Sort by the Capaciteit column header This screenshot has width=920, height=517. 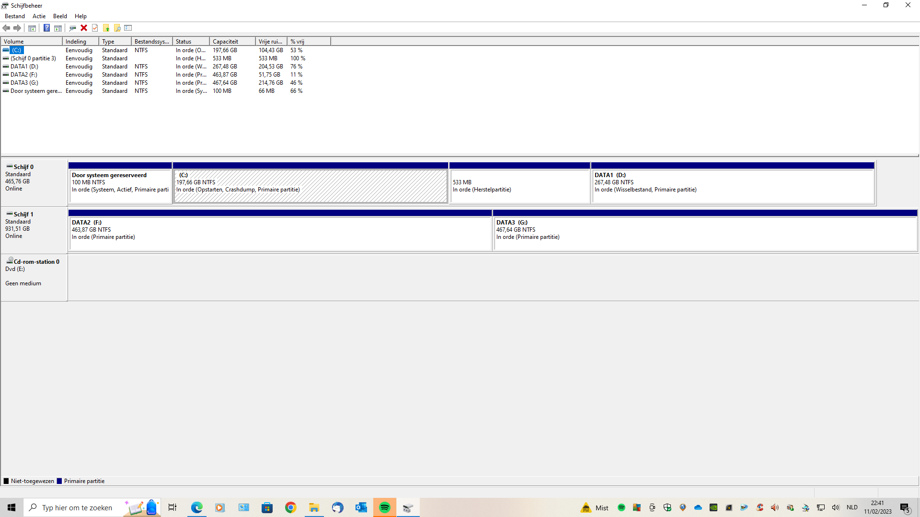tap(232, 42)
